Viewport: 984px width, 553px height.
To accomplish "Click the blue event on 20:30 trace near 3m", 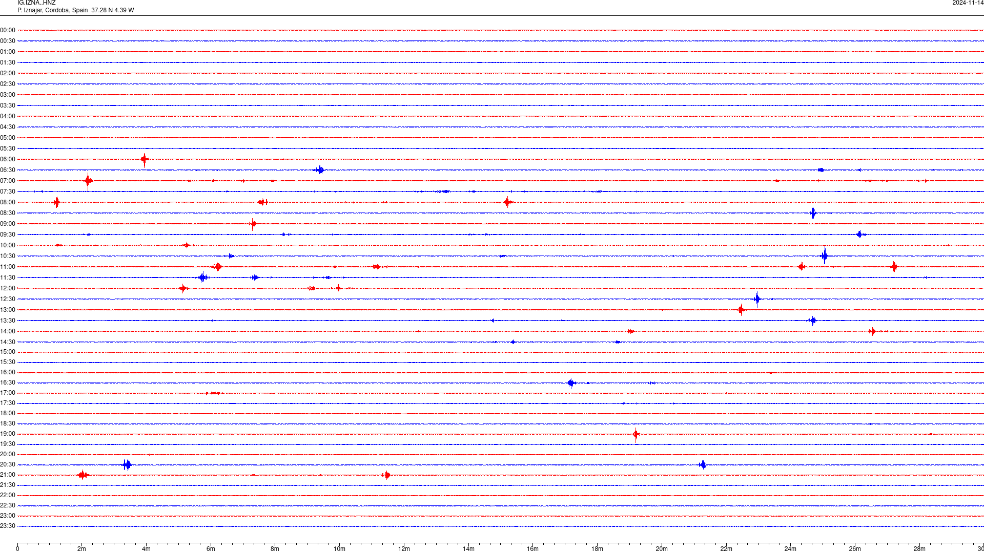I will click(x=127, y=465).
